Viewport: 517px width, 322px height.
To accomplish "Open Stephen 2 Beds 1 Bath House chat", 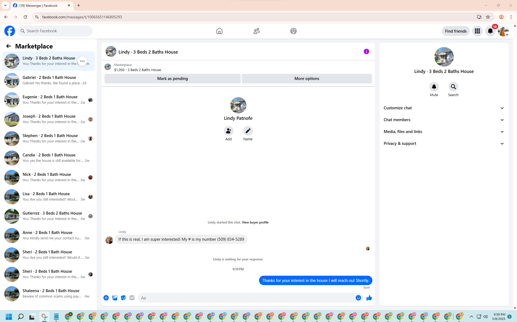I will (48, 139).
